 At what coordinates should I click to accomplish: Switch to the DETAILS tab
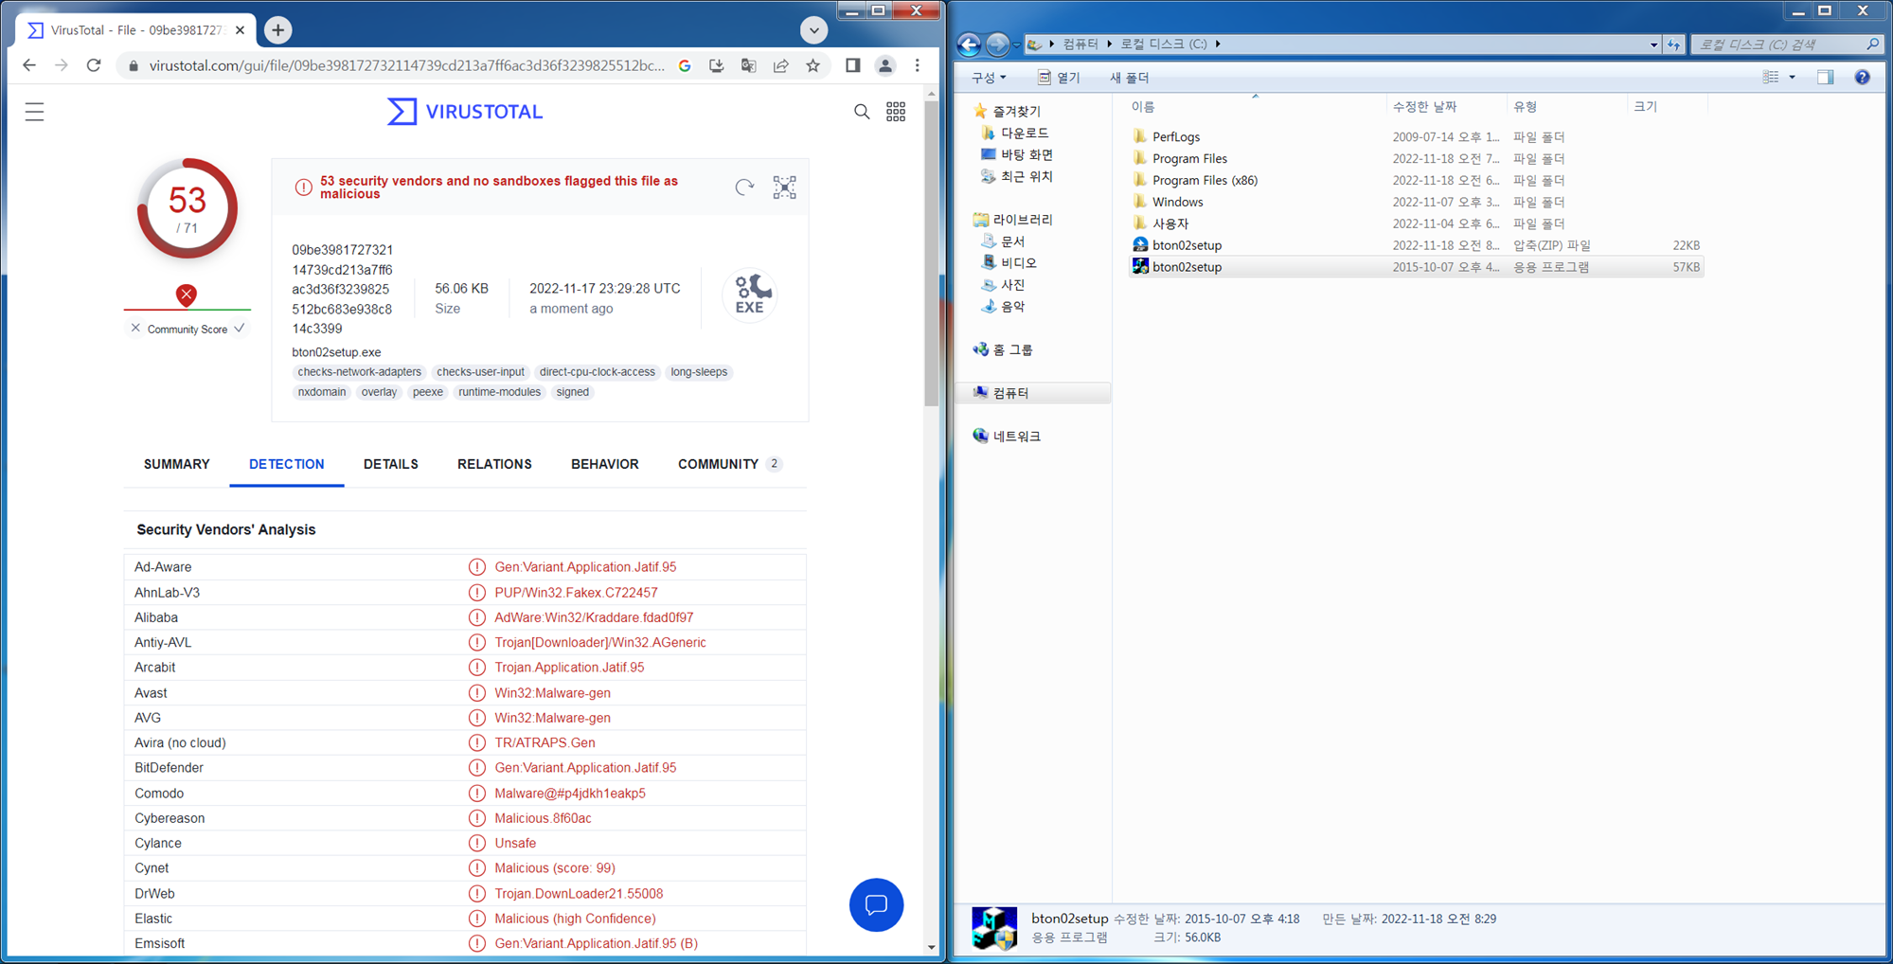click(391, 464)
